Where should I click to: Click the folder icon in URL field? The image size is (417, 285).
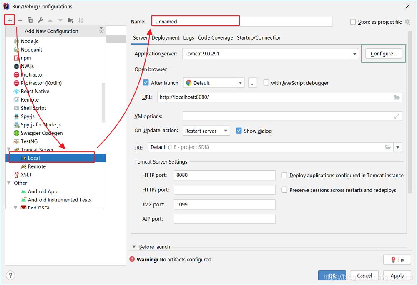397,97
